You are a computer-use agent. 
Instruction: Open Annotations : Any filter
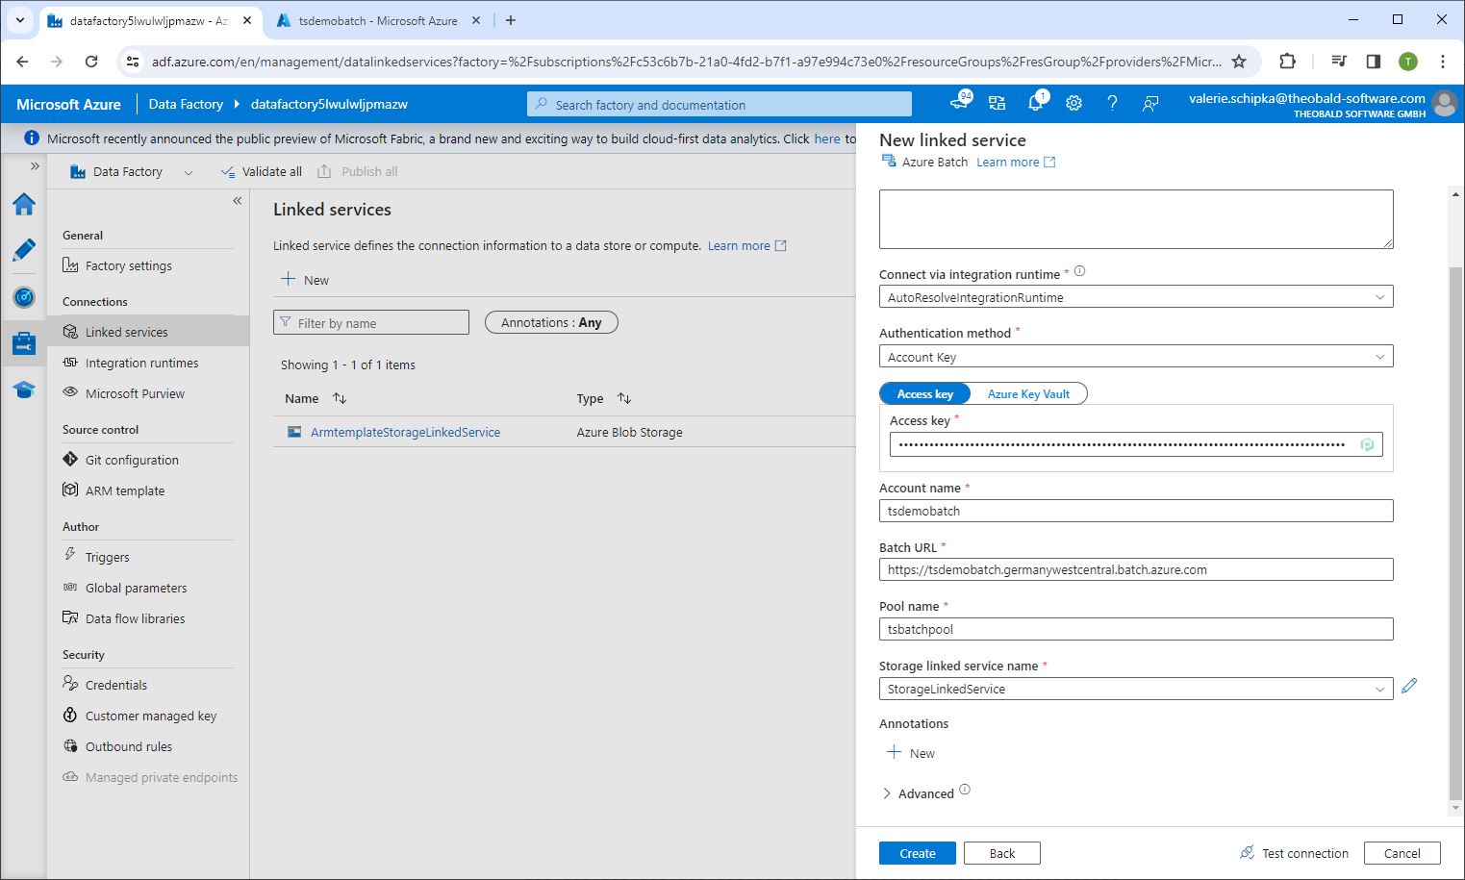click(551, 322)
